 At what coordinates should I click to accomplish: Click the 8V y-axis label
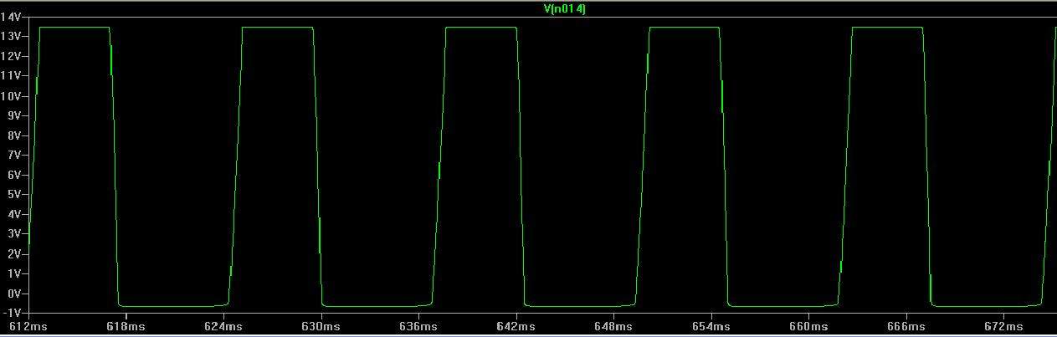click(13, 135)
